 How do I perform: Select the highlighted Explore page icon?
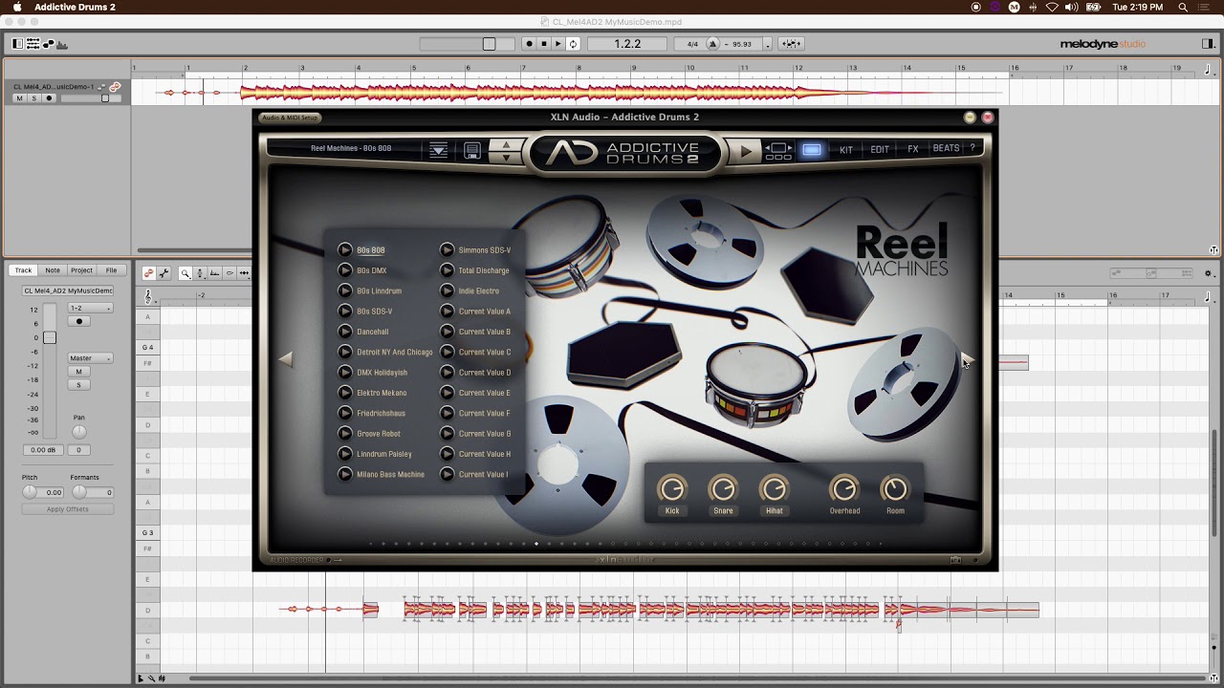812,150
